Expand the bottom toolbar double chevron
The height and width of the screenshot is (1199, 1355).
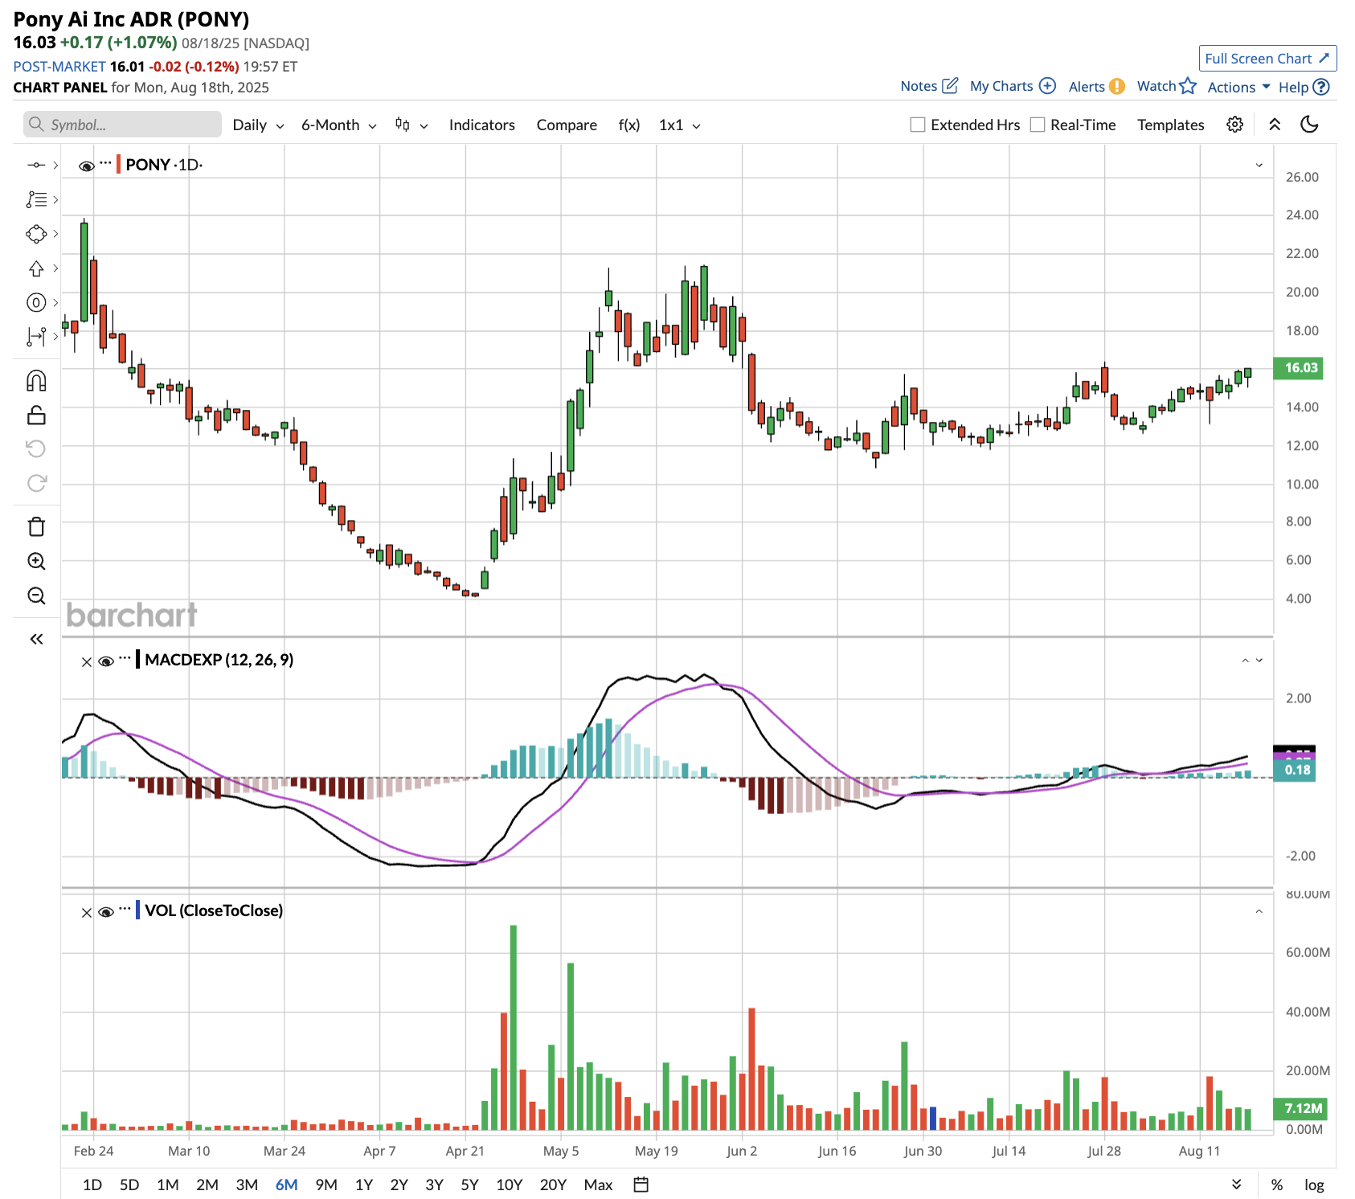tap(1236, 1185)
